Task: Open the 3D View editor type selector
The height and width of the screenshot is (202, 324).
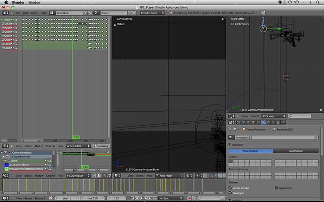Action: [117, 176]
